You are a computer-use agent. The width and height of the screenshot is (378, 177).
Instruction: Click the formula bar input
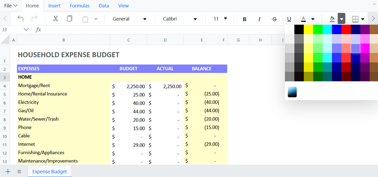point(165,30)
